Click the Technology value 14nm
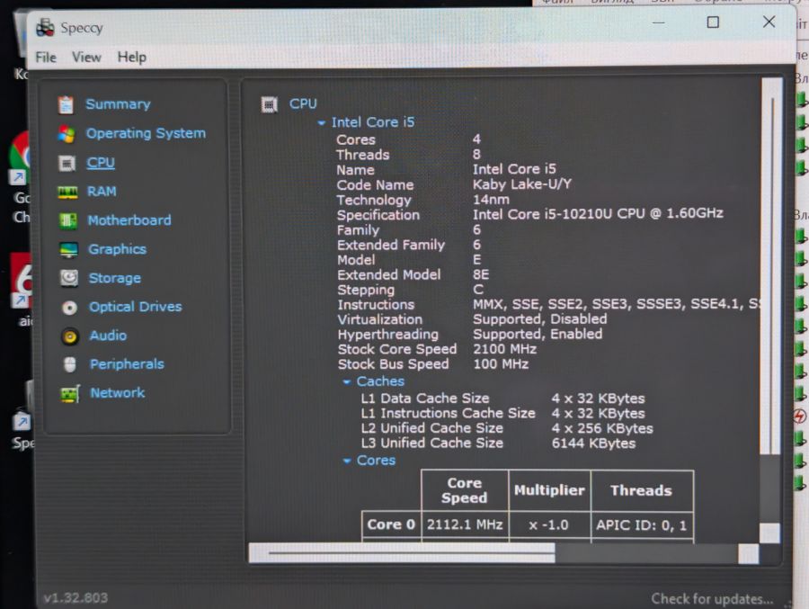This screenshot has width=809, height=609. tap(491, 200)
